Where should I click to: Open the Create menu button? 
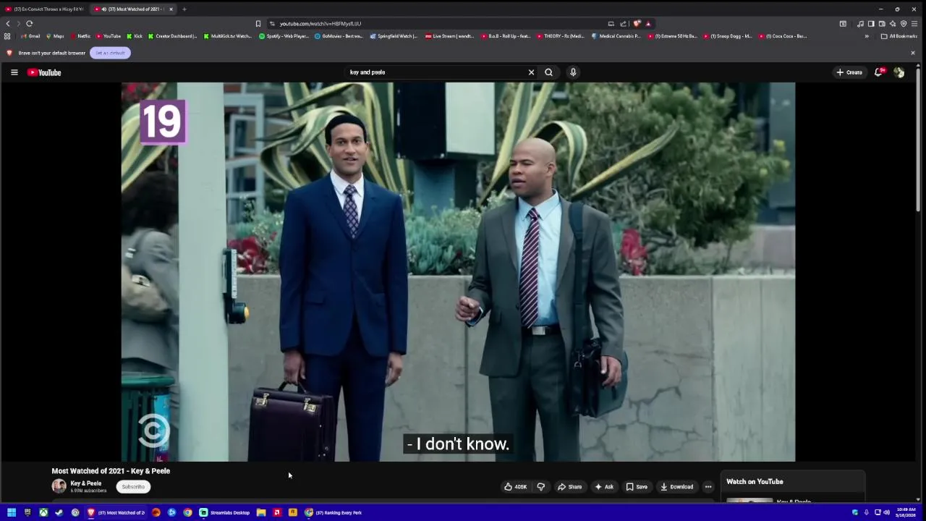click(x=849, y=72)
